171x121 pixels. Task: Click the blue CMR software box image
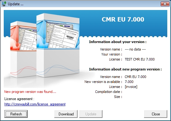pyautogui.click(x=58, y=45)
